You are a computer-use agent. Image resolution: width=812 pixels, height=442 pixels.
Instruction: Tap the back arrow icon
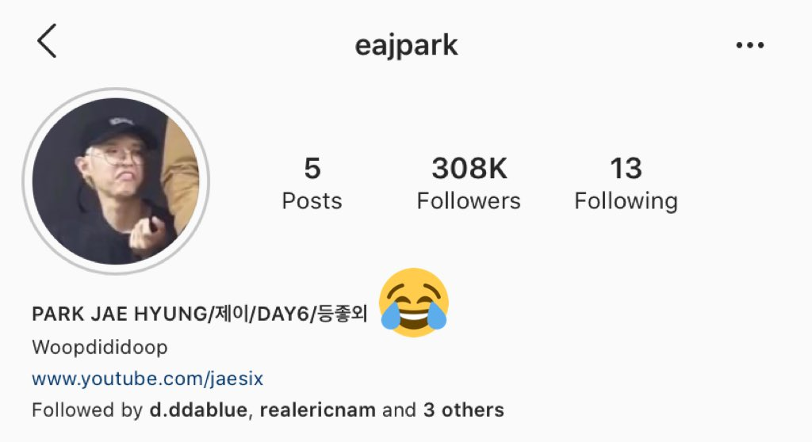pos(47,41)
